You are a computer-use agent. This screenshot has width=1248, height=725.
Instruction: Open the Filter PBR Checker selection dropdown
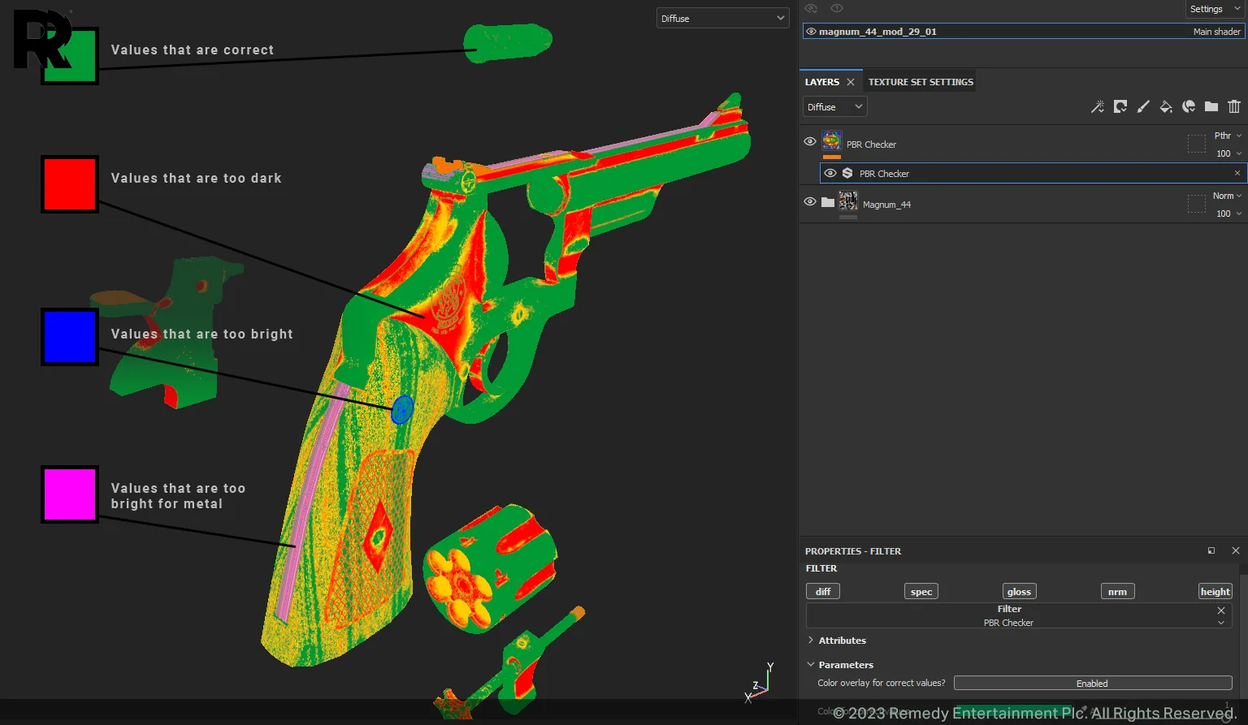[x=1220, y=623]
